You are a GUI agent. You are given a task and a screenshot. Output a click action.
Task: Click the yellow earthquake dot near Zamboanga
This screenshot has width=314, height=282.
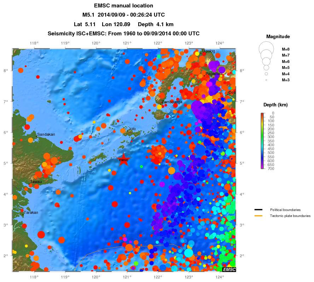tap(159, 107)
